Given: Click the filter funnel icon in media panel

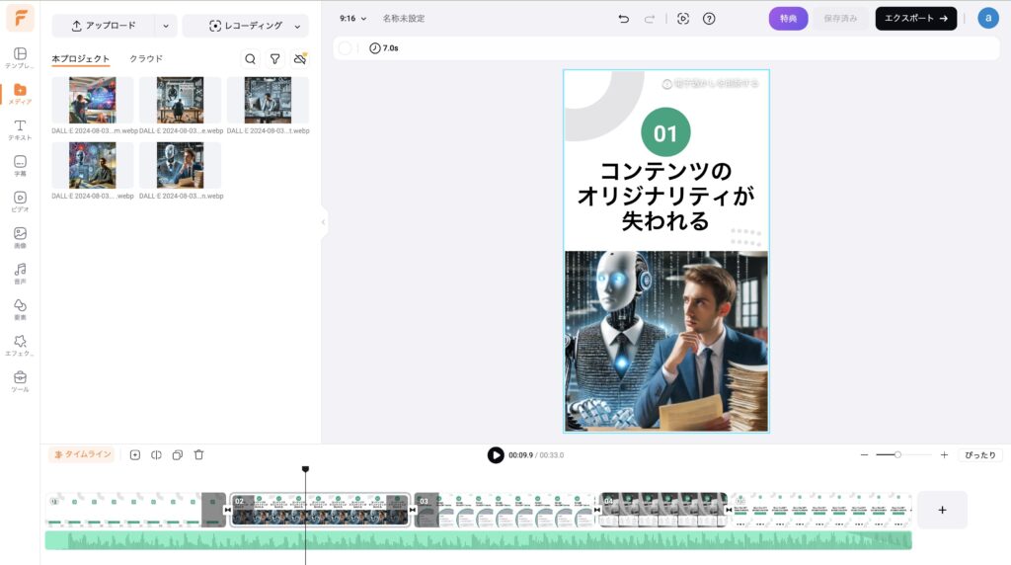Looking at the screenshot, I should (x=275, y=59).
